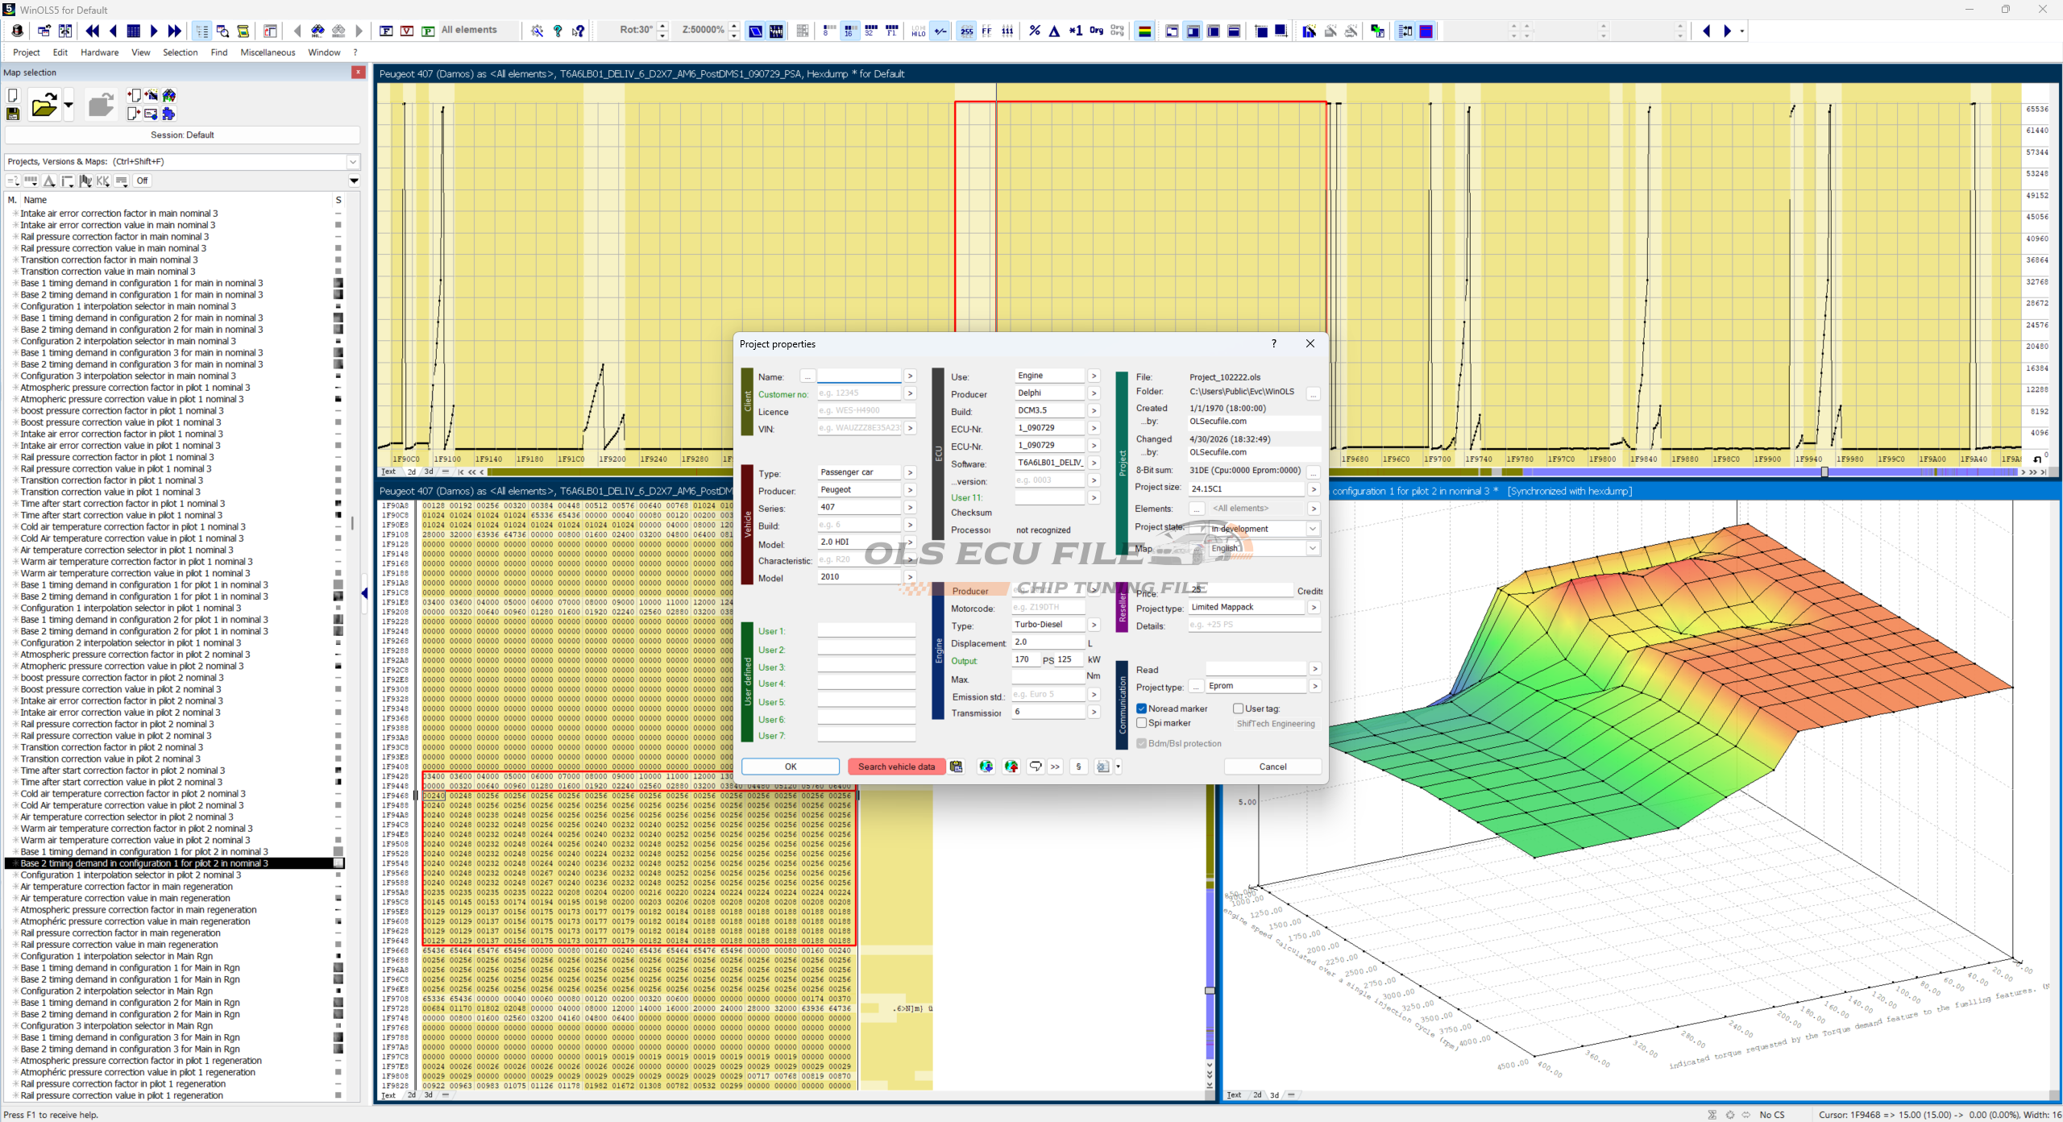Expand options arrow beside Use Engine field
Image resolution: width=2063 pixels, height=1122 pixels.
[1094, 376]
